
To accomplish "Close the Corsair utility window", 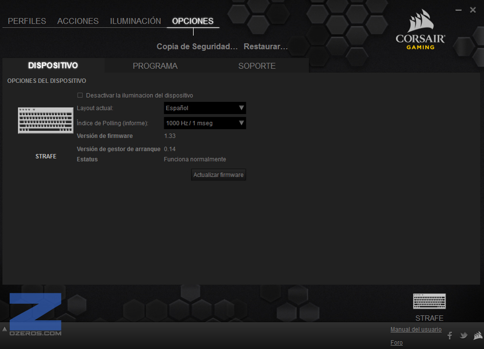I will click(473, 10).
